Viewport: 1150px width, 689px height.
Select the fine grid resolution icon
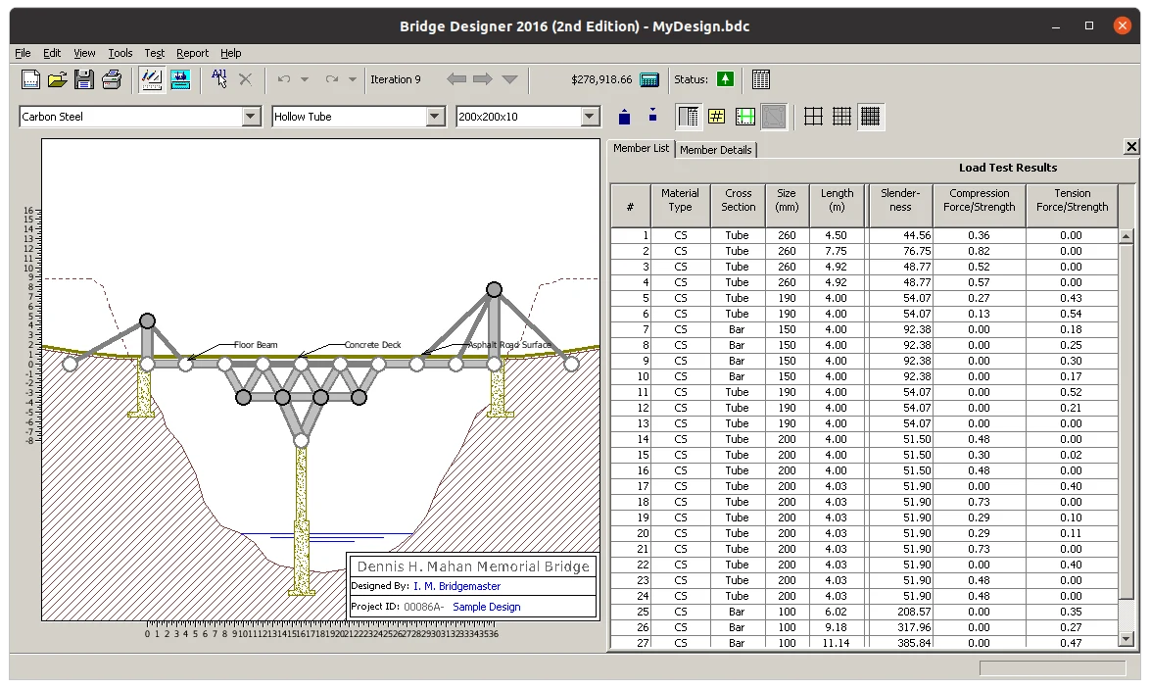[870, 116]
